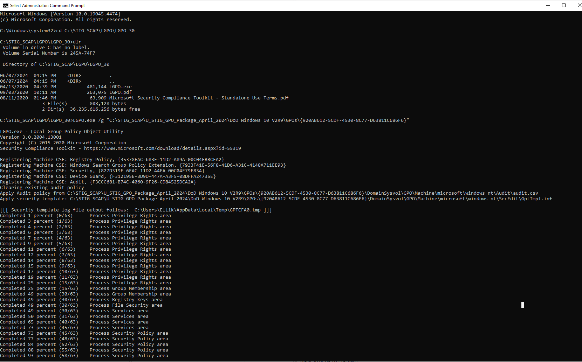Click the Minimize window icon
The width and height of the screenshot is (582, 362).
pyautogui.click(x=548, y=5)
